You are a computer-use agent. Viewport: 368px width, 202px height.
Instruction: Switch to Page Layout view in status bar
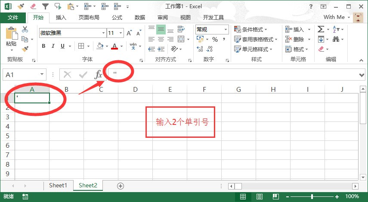pos(260,196)
